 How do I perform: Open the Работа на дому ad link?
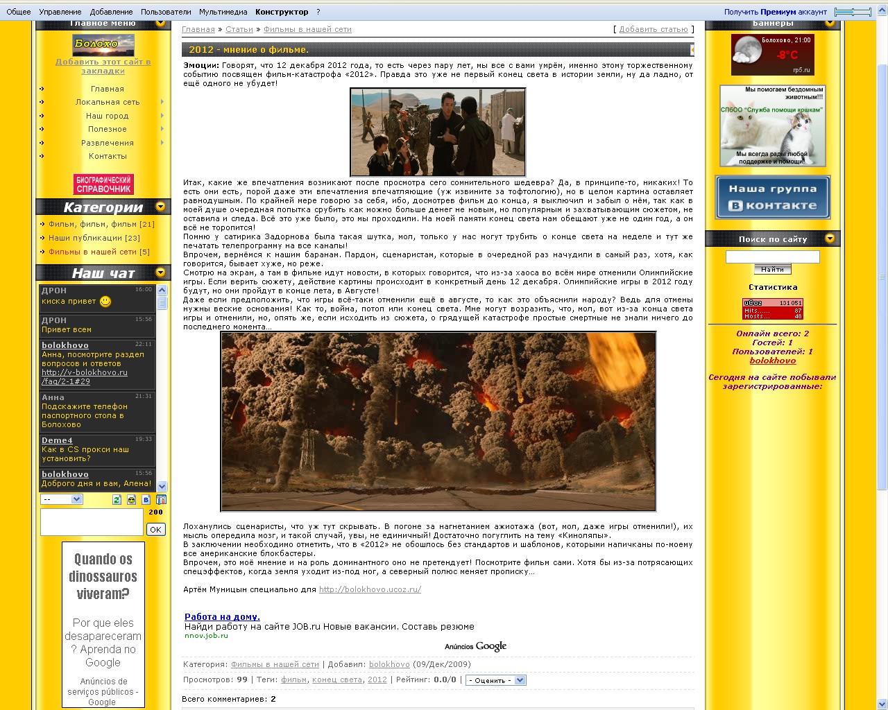[222, 616]
